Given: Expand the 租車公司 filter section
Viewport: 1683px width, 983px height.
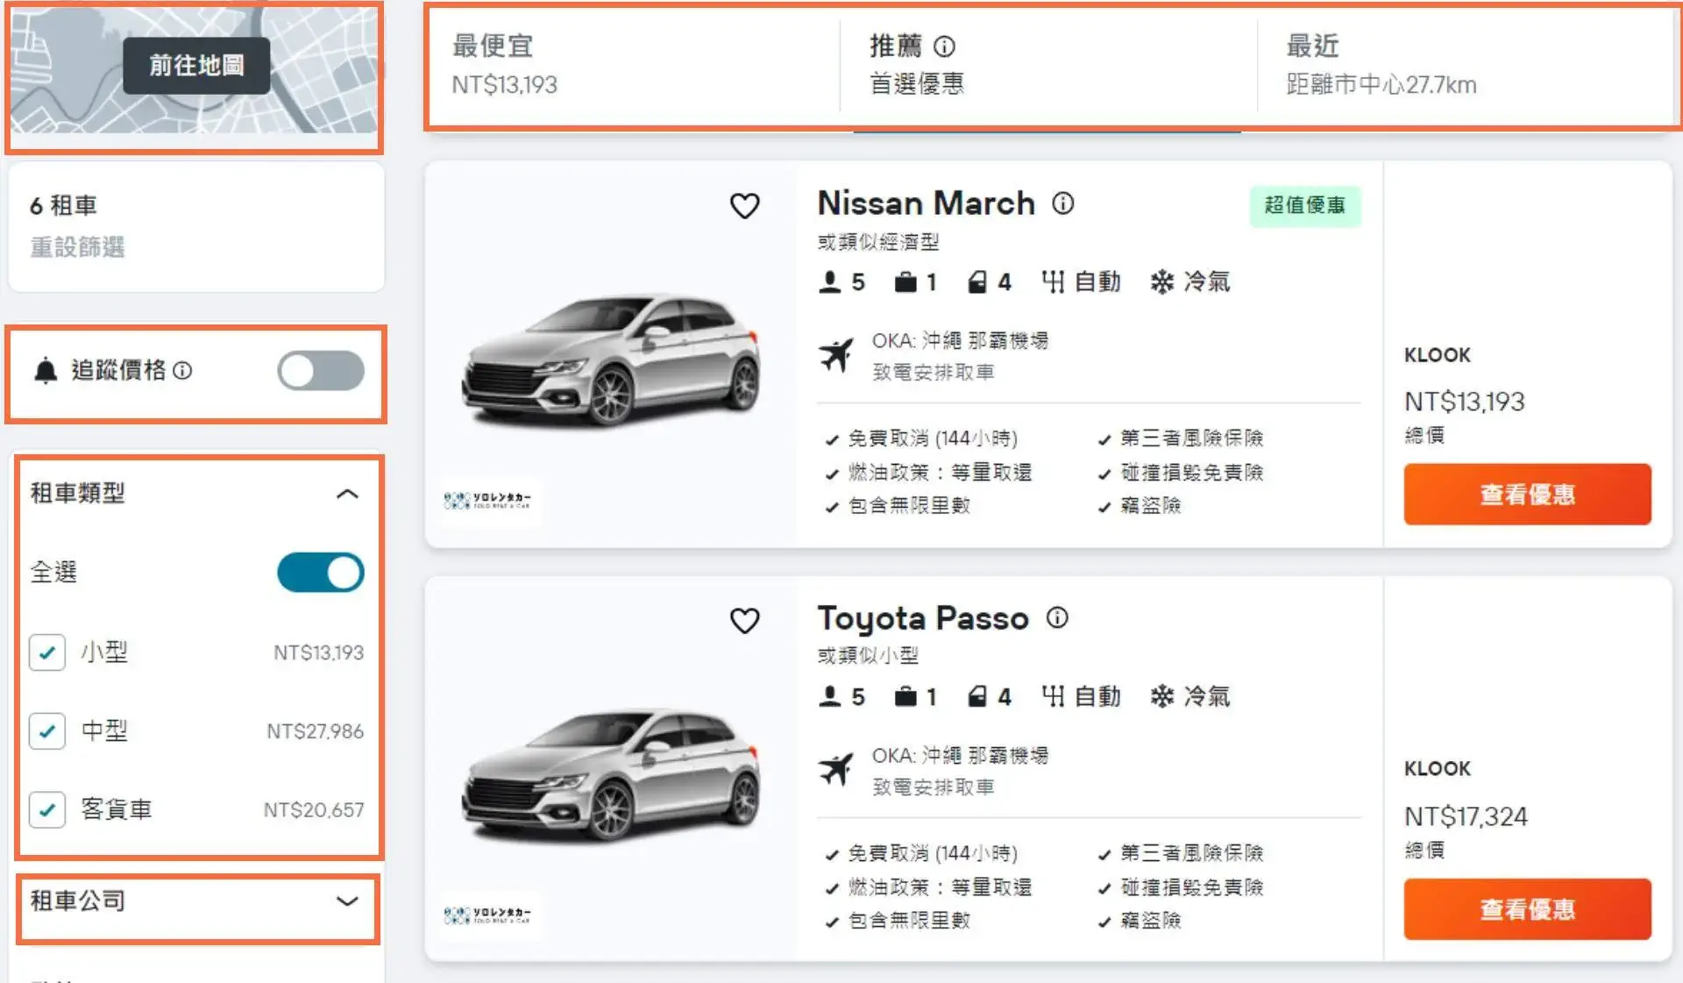Looking at the screenshot, I should (x=349, y=900).
